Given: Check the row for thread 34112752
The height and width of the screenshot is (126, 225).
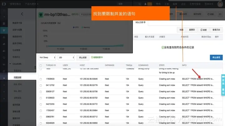Looking at the screenshot, I should tap(41, 86).
